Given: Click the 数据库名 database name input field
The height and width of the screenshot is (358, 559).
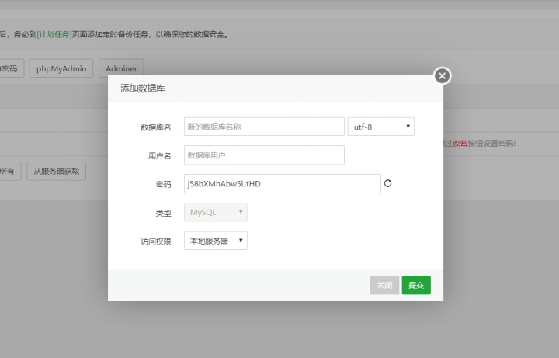Looking at the screenshot, I should (x=264, y=127).
